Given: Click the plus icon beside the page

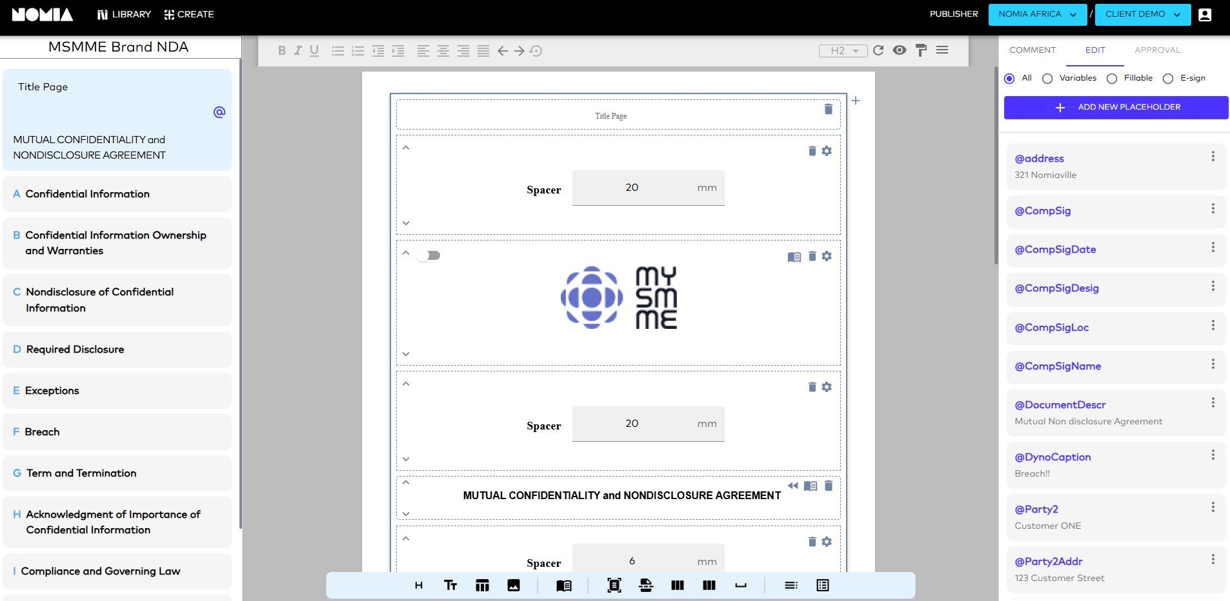Looking at the screenshot, I should 856,101.
